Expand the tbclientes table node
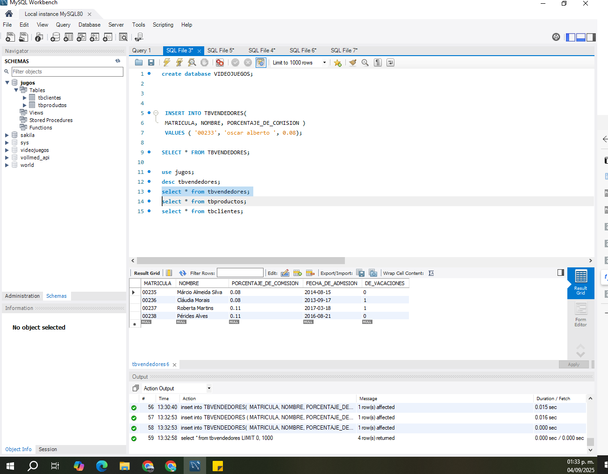Screen dimensions: 608x474 25,98
